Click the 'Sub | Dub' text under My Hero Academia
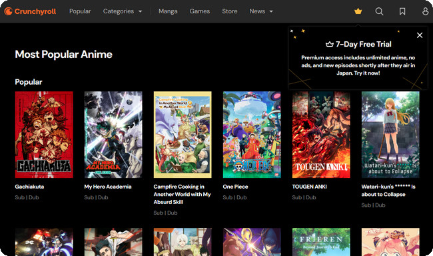The height and width of the screenshot is (256, 433). click(96, 197)
